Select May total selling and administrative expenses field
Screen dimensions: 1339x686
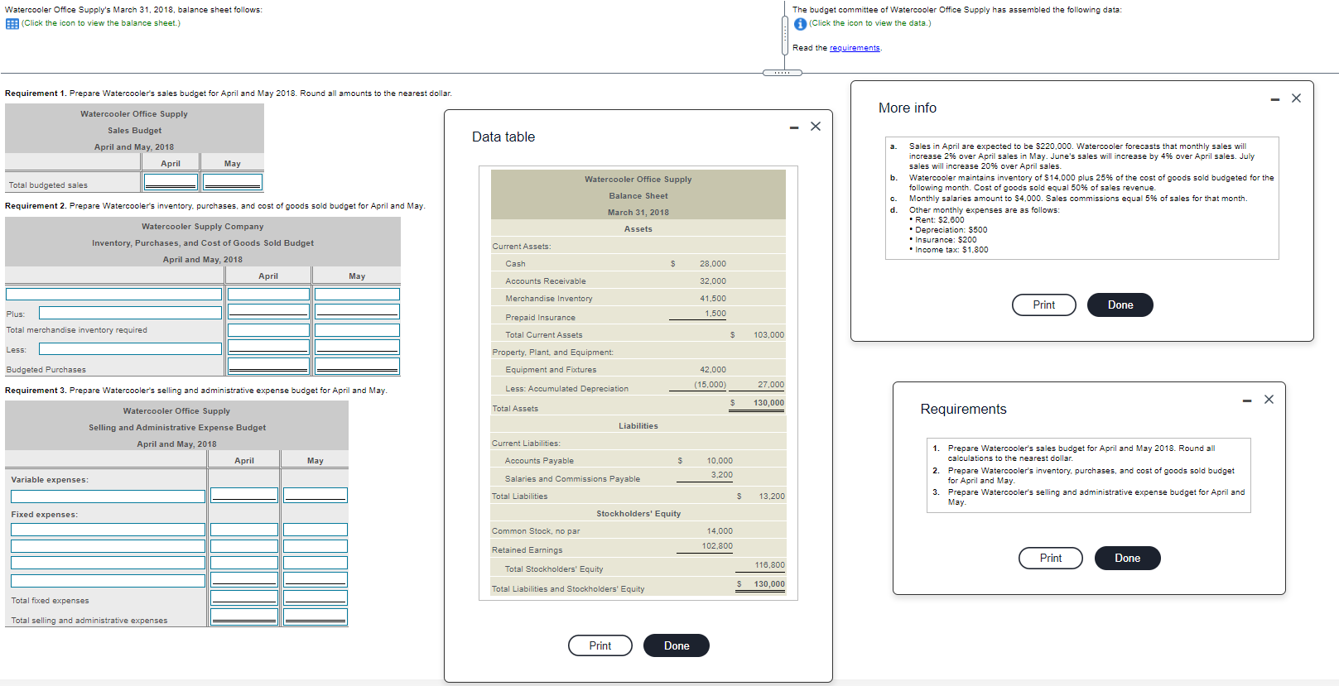315,617
